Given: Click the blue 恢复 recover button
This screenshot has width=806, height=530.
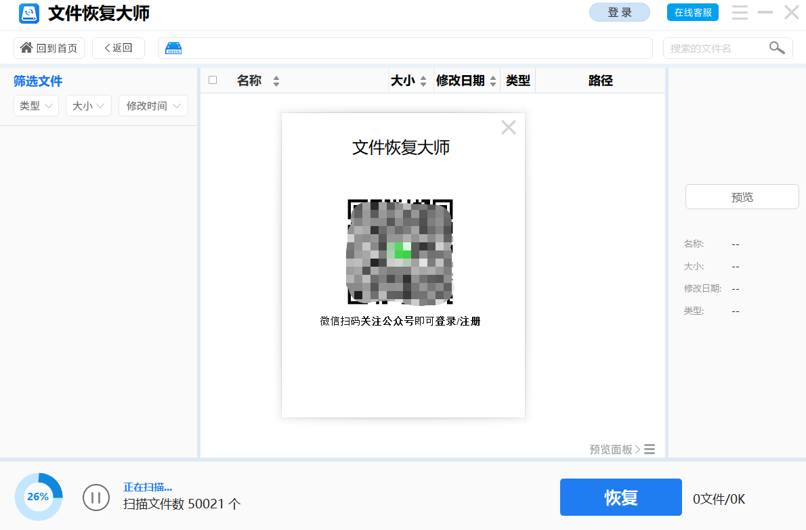Looking at the screenshot, I should [621, 497].
